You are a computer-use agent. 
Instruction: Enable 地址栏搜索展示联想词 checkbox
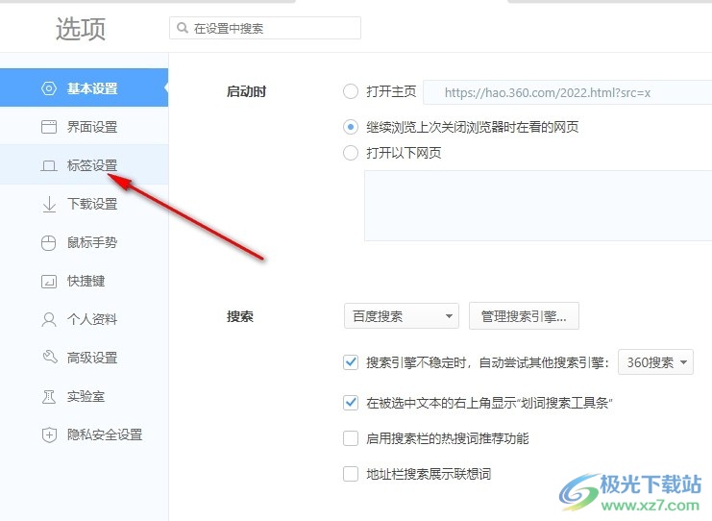click(x=350, y=474)
